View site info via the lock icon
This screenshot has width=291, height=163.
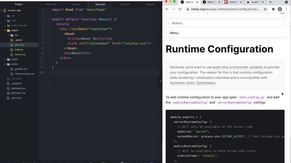188,9
